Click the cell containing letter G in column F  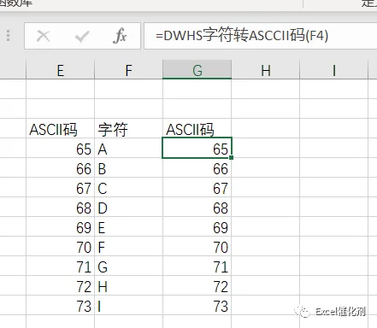tap(128, 266)
